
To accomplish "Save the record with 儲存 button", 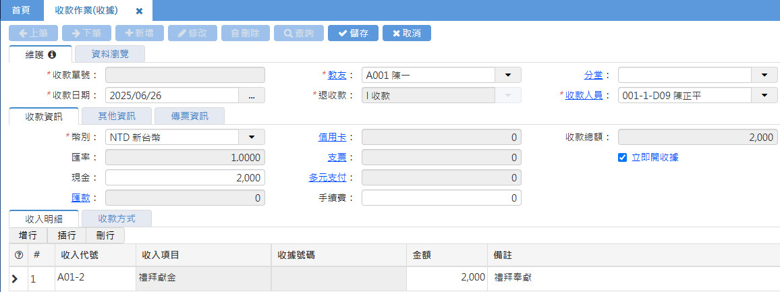I will 353,33.
